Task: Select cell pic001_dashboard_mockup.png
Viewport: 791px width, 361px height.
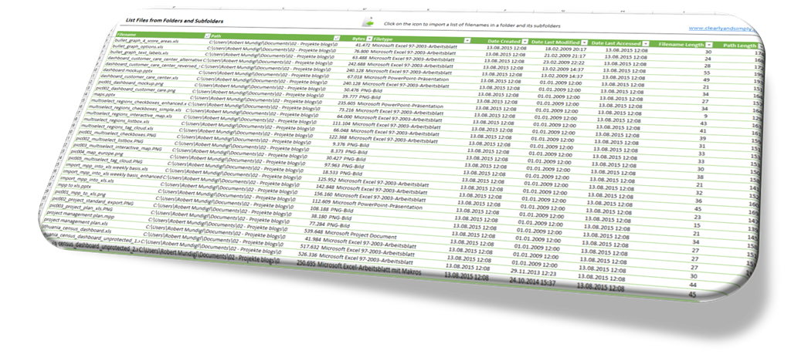Action: 131,83
